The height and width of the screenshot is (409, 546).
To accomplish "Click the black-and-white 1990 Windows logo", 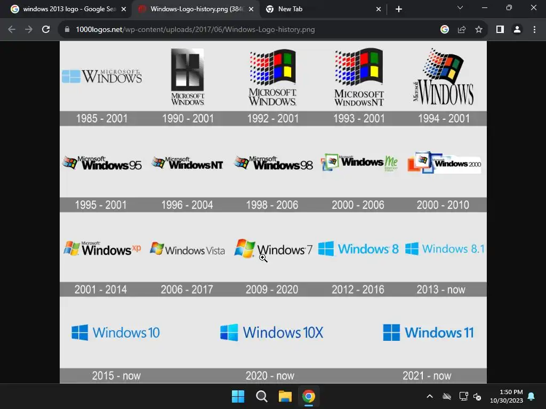I will point(187,77).
